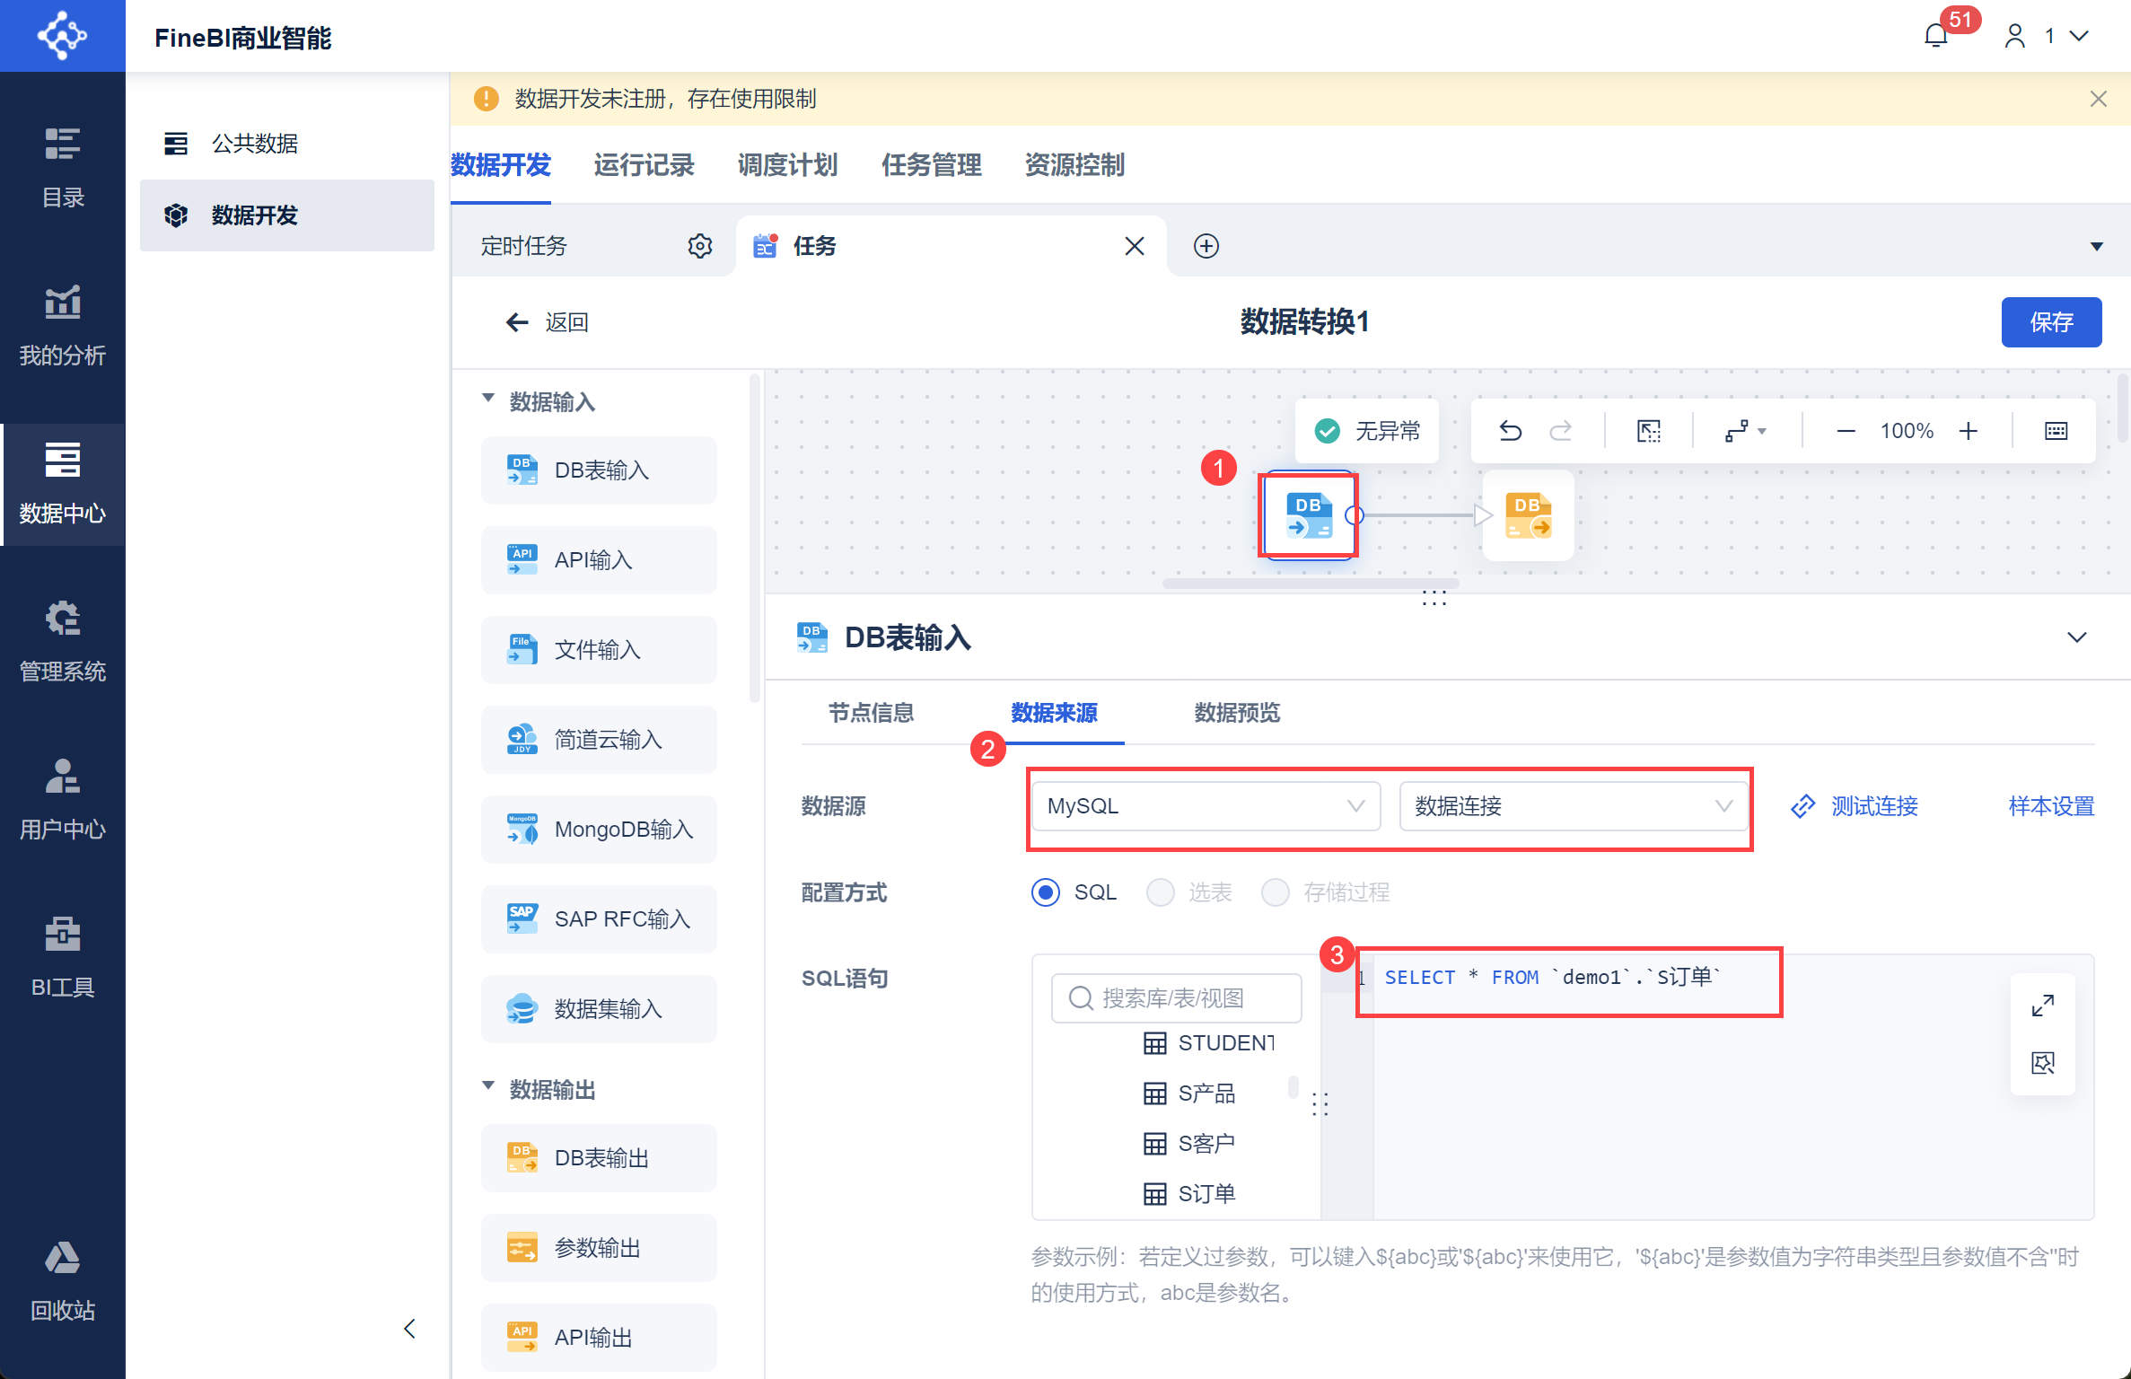Expand SQL editor to fullscreen
The width and height of the screenshot is (2131, 1379).
[x=2042, y=1006]
